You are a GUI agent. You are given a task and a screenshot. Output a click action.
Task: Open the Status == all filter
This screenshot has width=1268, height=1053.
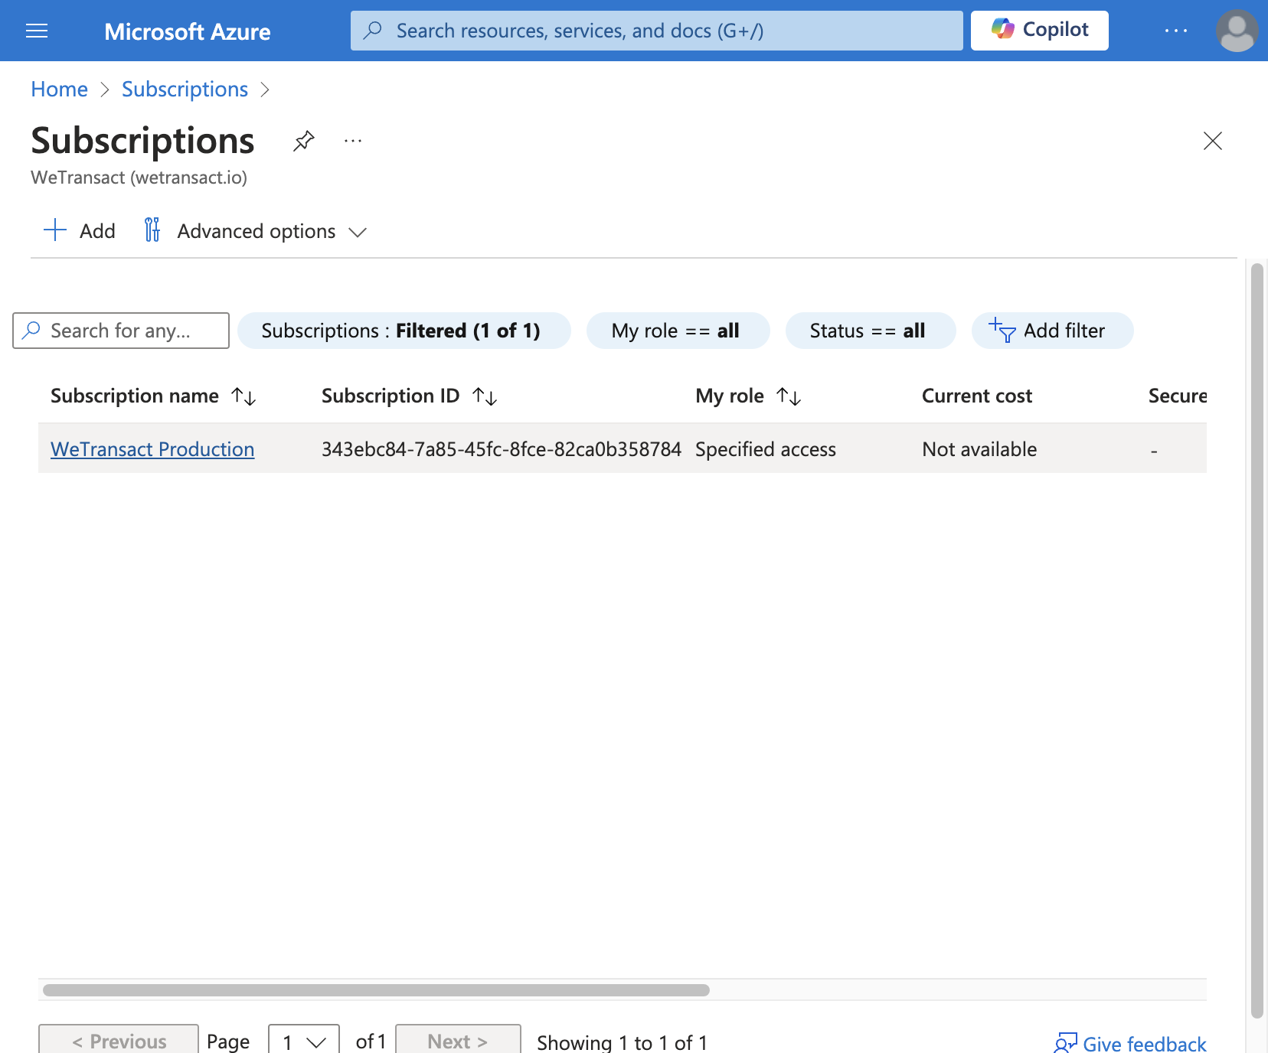871,331
